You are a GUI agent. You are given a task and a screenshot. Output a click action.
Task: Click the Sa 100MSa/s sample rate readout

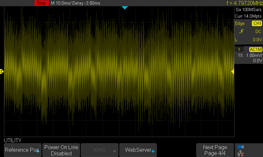[x=249, y=10]
